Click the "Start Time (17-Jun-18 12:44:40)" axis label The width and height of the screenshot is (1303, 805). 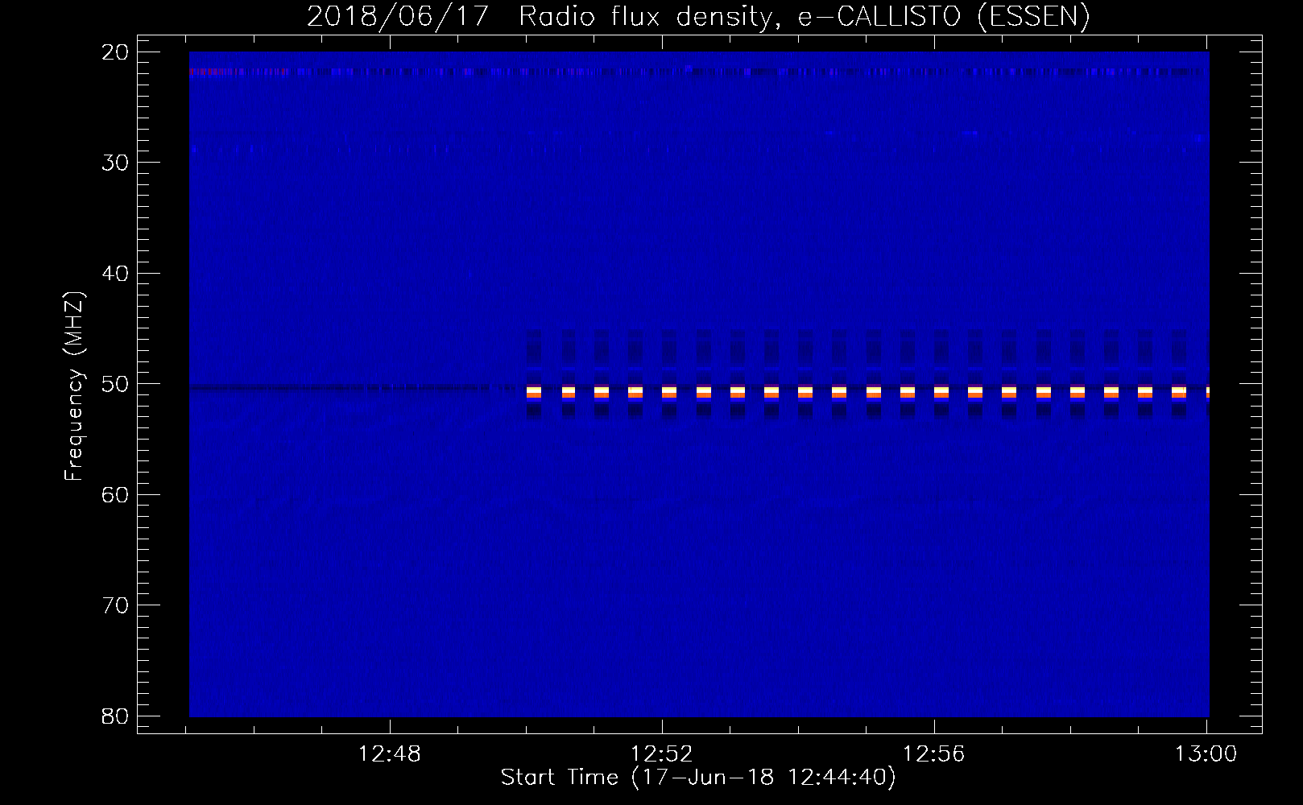point(698,778)
